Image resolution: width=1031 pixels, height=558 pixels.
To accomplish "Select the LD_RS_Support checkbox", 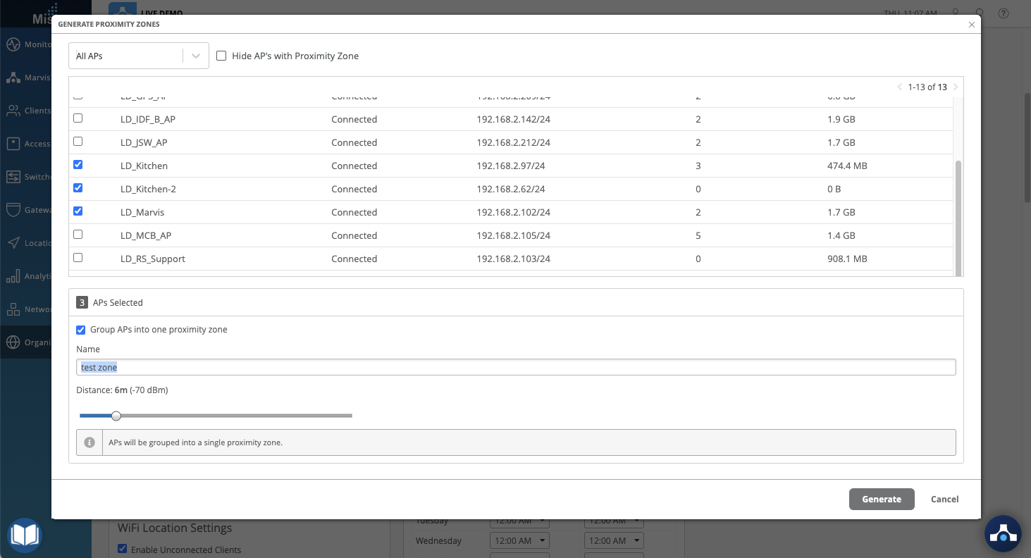I will point(78,258).
